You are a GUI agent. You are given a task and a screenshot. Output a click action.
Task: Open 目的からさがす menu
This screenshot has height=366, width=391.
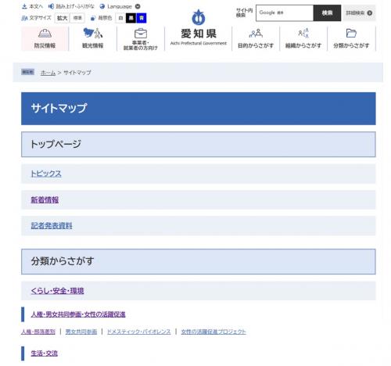click(256, 38)
